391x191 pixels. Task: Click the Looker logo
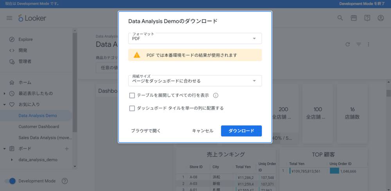[x=32, y=18]
